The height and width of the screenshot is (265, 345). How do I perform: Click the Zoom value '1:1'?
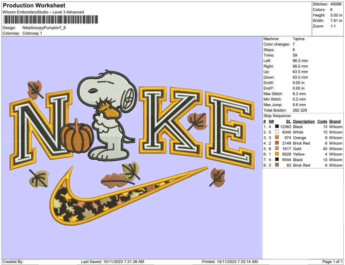333,26
